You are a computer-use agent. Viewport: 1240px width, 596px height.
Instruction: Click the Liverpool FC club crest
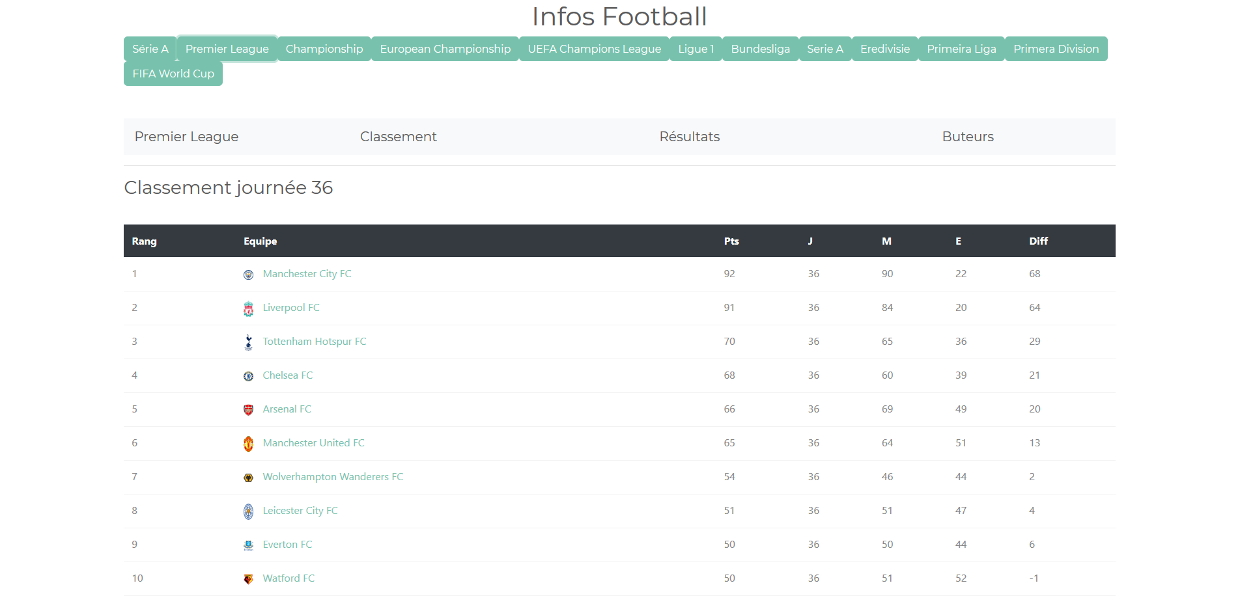249,308
